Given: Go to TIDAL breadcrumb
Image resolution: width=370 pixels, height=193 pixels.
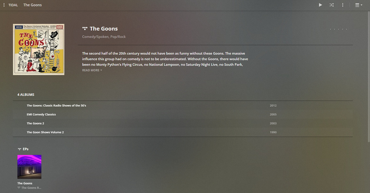Looking at the screenshot, I should point(13,5).
